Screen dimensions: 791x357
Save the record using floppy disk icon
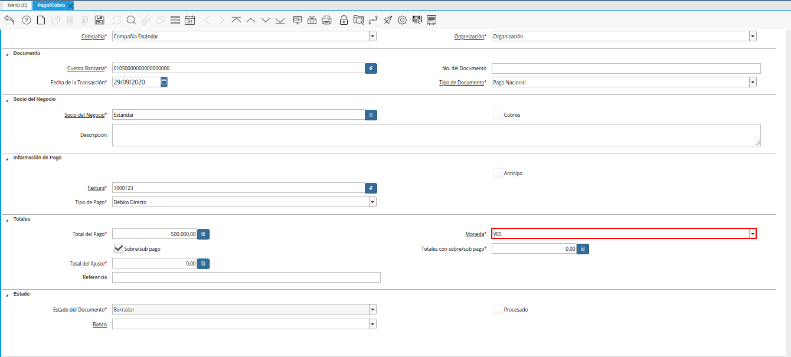pos(100,20)
